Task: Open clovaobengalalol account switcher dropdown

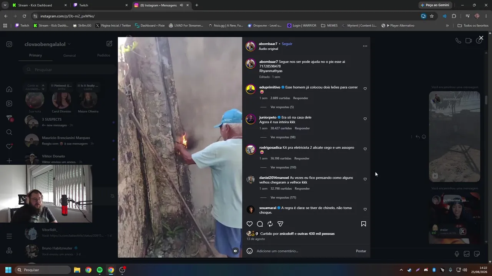Action: coord(48,44)
